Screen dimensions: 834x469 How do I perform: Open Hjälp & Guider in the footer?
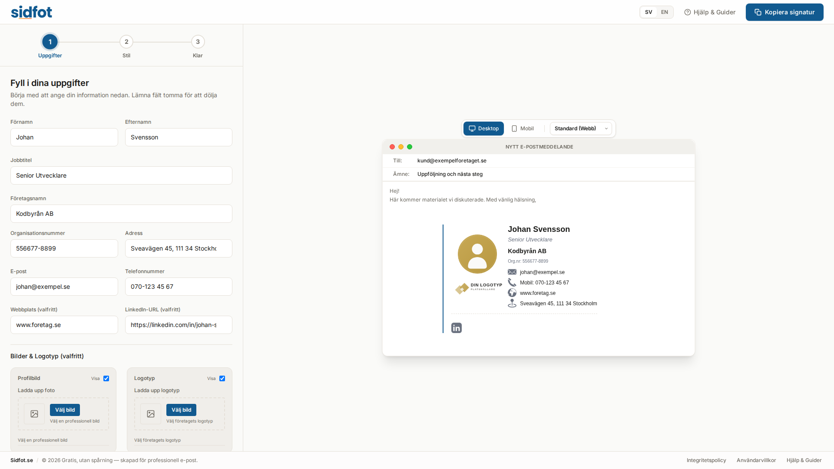coord(804,460)
